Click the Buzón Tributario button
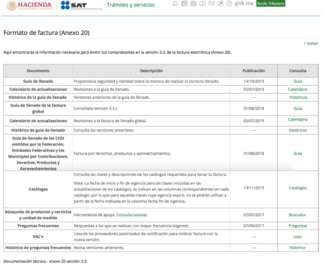 click(271, 4)
